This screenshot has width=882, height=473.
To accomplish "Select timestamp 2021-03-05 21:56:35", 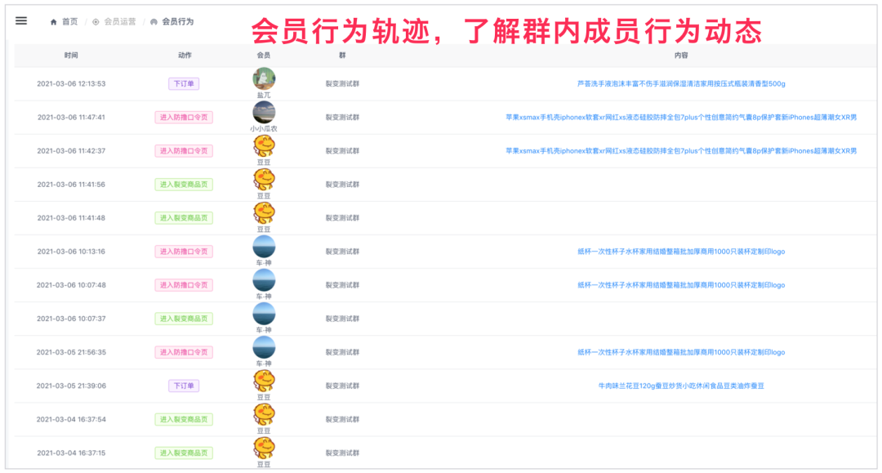I will 71,352.
